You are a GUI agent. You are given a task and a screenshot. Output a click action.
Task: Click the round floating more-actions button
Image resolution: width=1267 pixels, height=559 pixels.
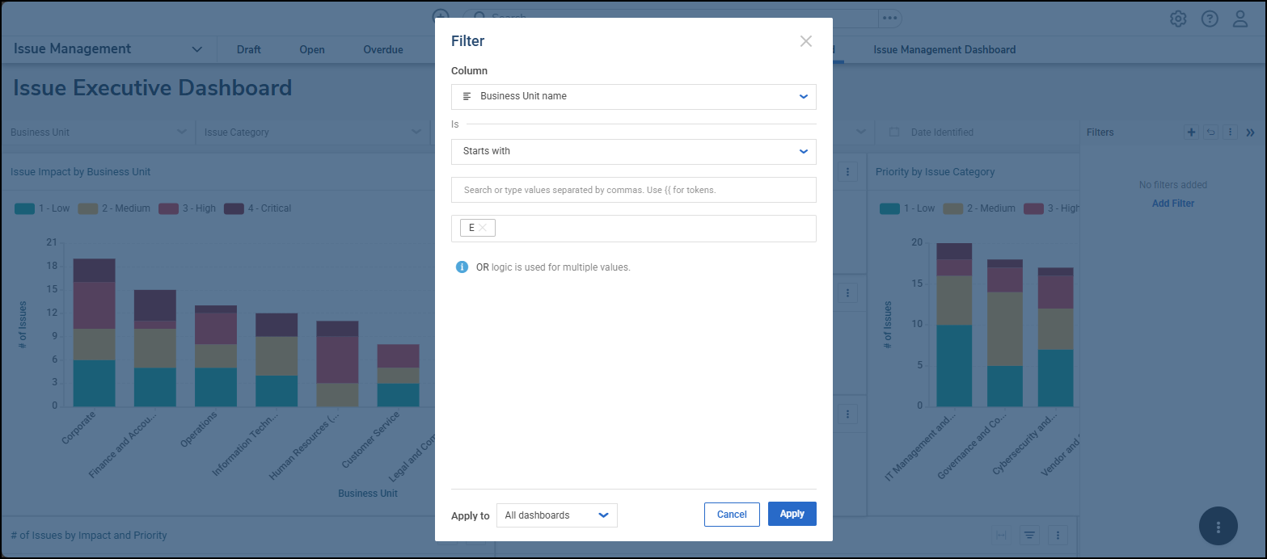[1218, 527]
